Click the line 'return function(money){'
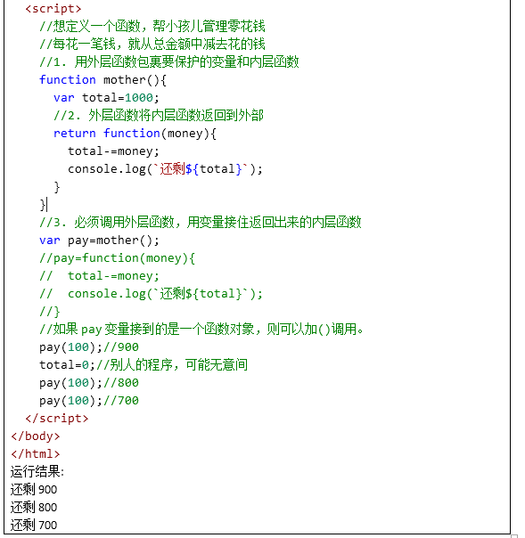The width and height of the screenshot is (525, 538). click(x=135, y=133)
